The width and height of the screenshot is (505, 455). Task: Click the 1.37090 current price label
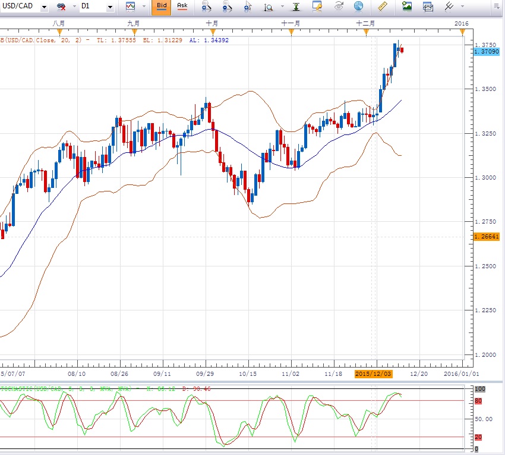tap(487, 52)
